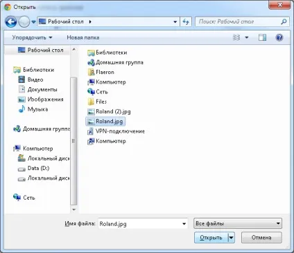Open the Открыть button split dropdown arrow
The width and height of the screenshot is (294, 253).
tap(232, 238)
